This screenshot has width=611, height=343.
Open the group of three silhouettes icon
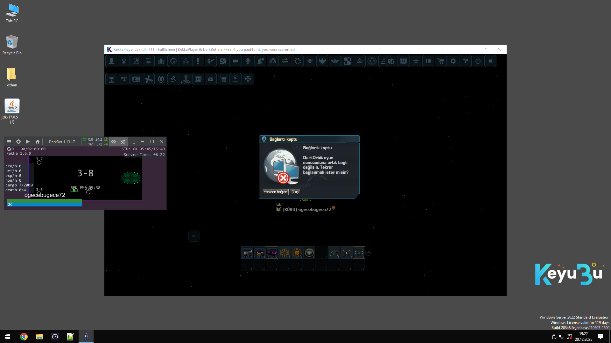(x=161, y=61)
